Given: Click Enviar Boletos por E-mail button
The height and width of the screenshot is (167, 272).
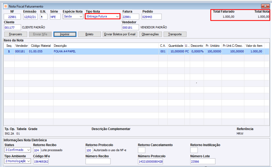Looking at the screenshot, I should point(120,34).
